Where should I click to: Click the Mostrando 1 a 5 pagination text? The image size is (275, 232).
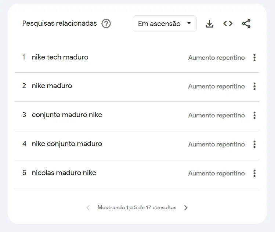tap(137, 208)
